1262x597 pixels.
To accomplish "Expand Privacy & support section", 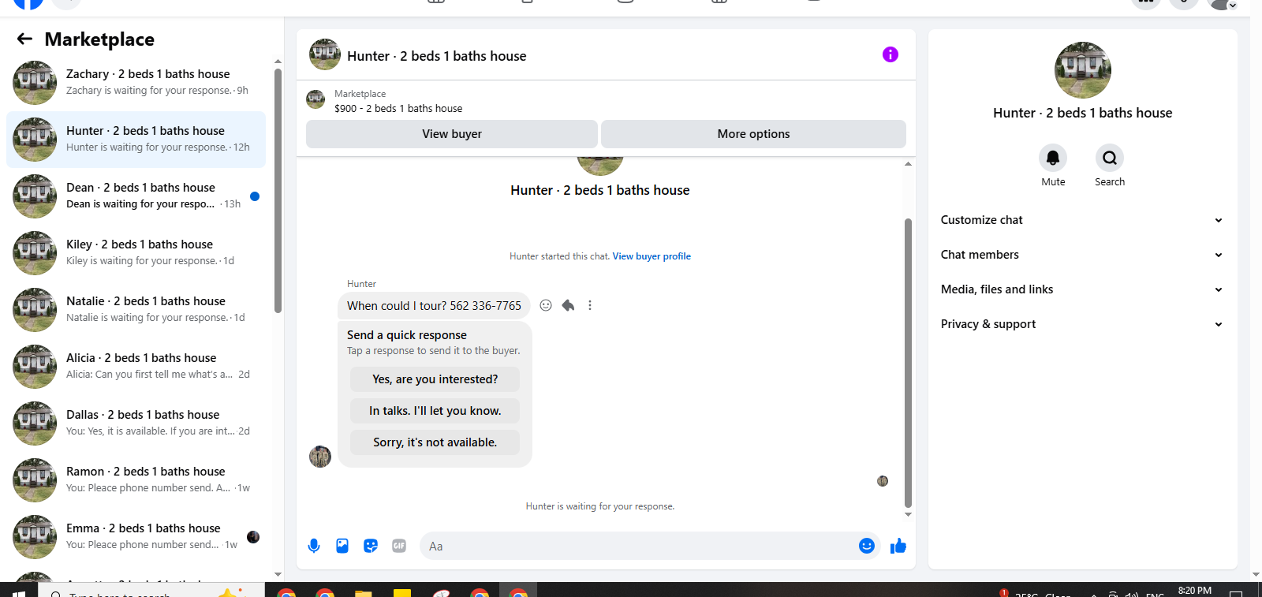I will click(x=1082, y=324).
